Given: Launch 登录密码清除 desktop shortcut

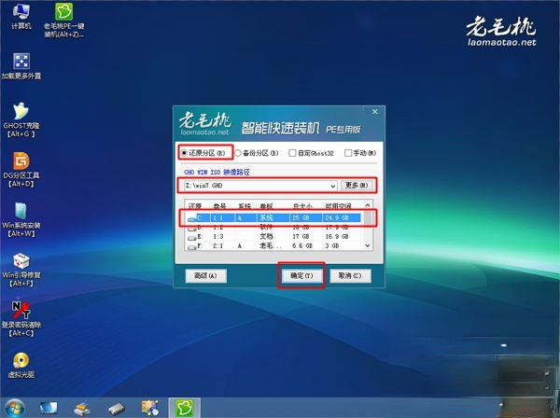Looking at the screenshot, I should [21, 319].
